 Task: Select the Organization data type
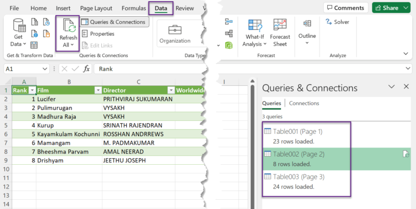coord(175,34)
